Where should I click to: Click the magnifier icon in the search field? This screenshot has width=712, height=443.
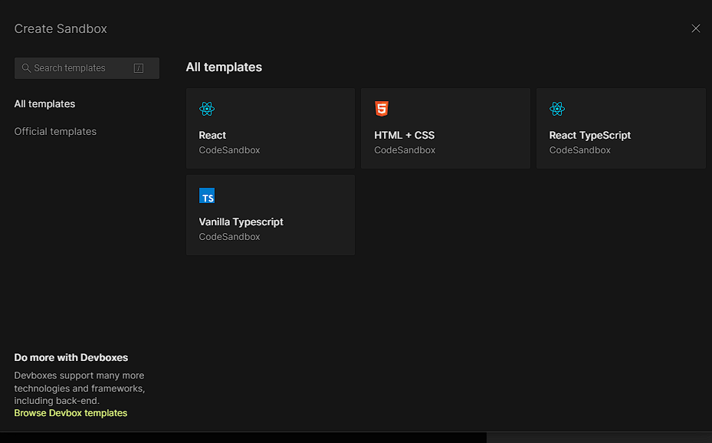point(25,67)
